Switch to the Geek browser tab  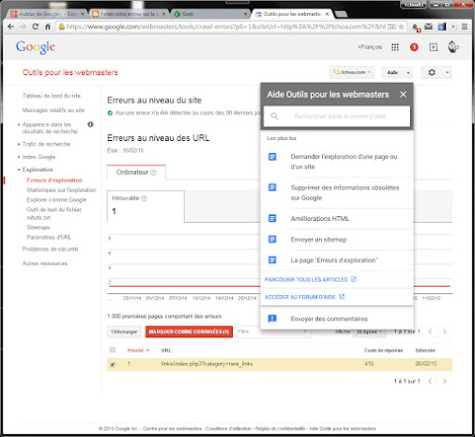pyautogui.click(x=211, y=14)
